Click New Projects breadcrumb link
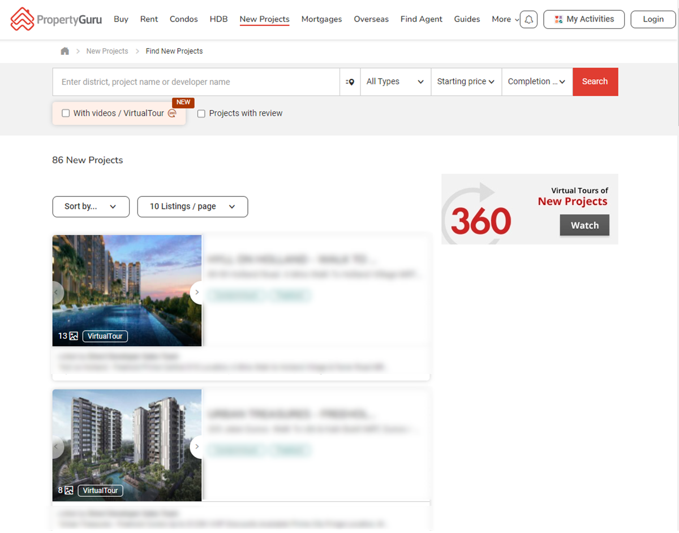 coord(108,51)
